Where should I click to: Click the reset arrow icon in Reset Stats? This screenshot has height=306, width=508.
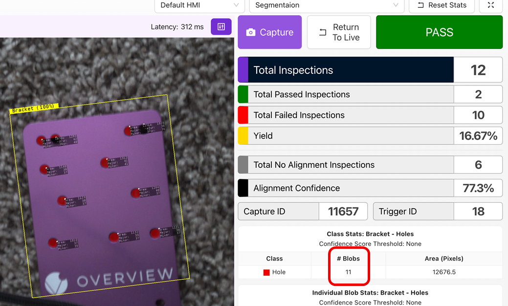click(420, 5)
